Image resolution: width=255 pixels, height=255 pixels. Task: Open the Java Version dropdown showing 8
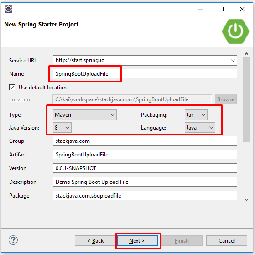click(x=62, y=128)
